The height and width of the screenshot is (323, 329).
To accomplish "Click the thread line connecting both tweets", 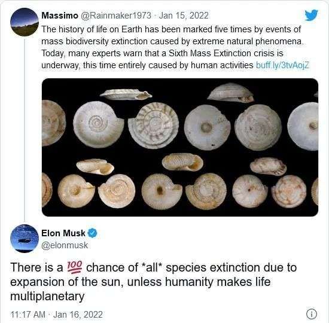I will pos(25,130).
